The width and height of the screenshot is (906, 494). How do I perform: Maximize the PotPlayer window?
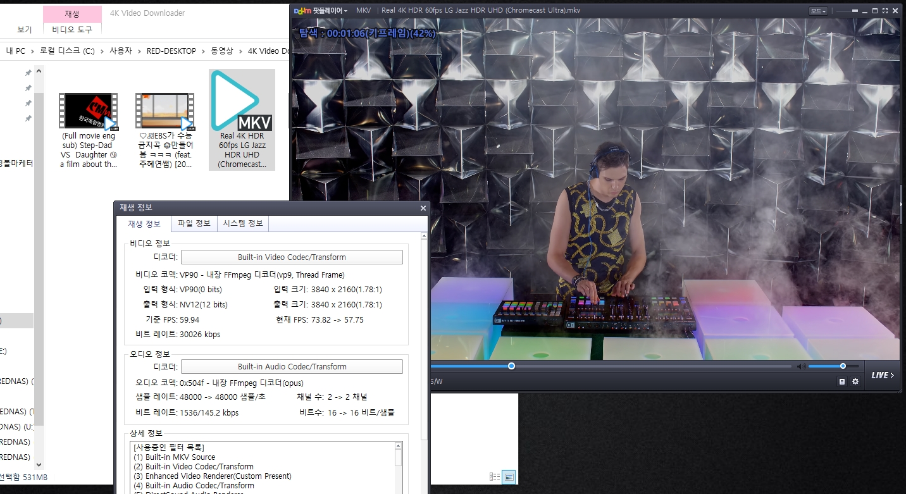(875, 11)
